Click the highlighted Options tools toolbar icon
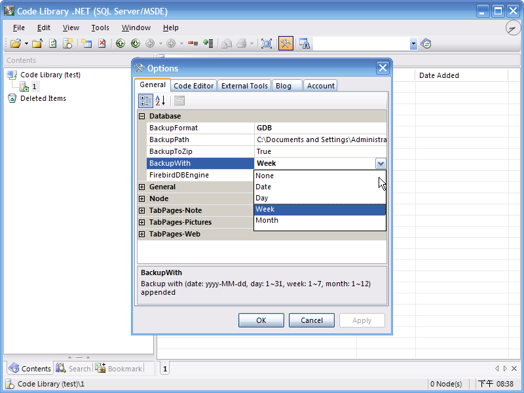524x393 pixels. 286,43
